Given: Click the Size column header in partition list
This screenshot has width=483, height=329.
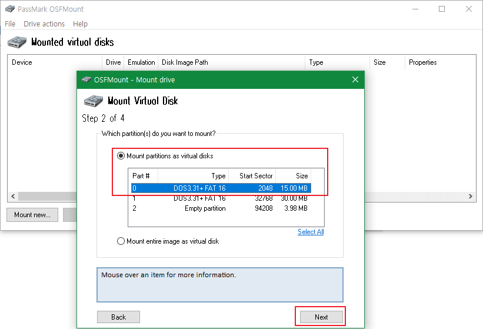Looking at the screenshot, I should point(293,176).
